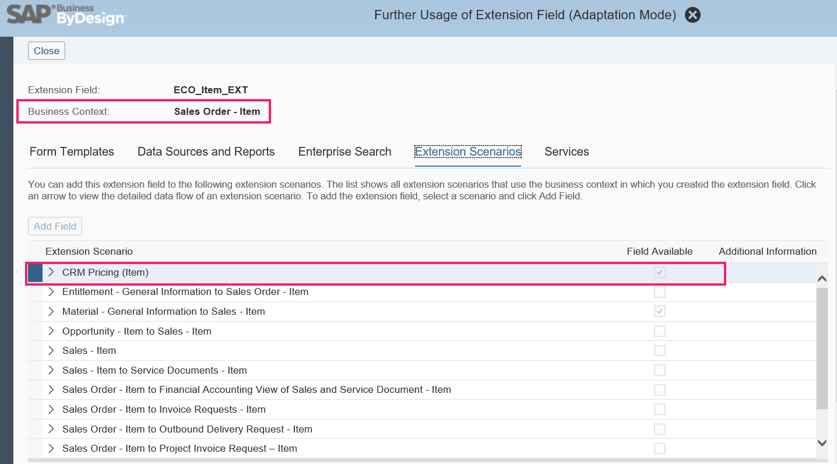Check Field Available for Sales - Item
The image size is (837, 464).
click(x=660, y=350)
